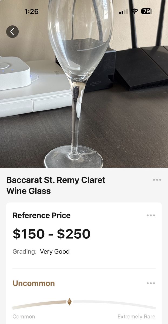Tap the cellular signal indicator
Viewport: 168px width, 324px height.
tap(123, 12)
